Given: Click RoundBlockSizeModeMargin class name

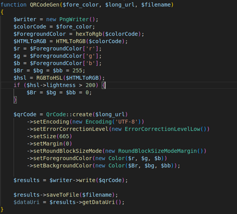Looking at the screenshot, I should 158,151.
